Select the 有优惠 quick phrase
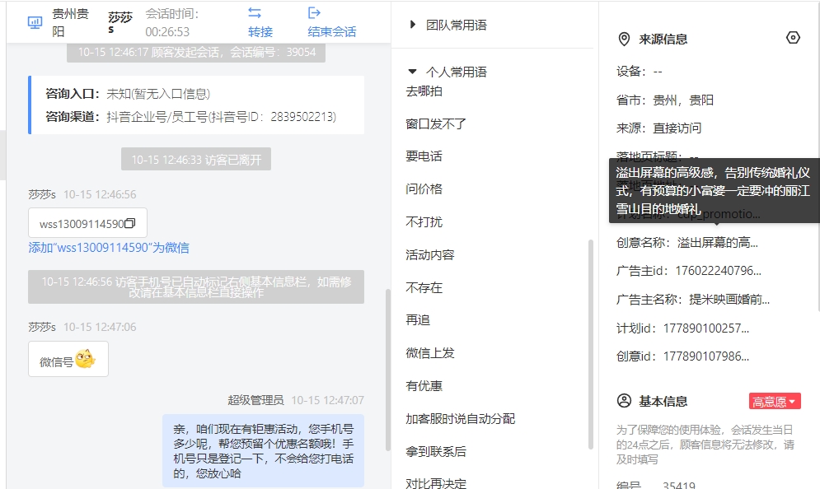Screen dimensions: 820x489 click(424, 386)
